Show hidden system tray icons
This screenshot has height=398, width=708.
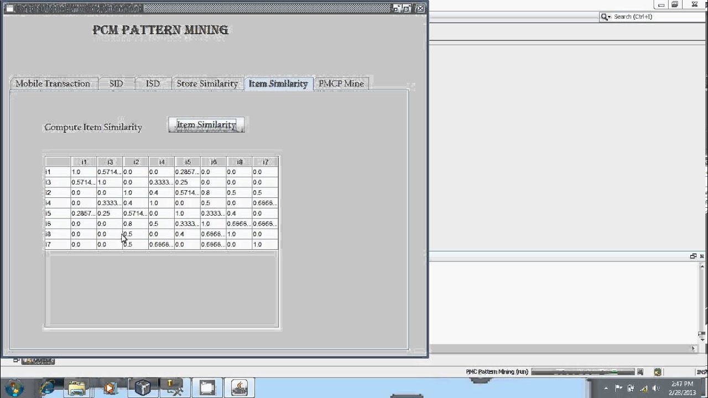tap(606, 388)
